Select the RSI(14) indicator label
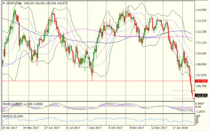Image resolution: width=210 pixels, height=131 pixels. point(9,116)
